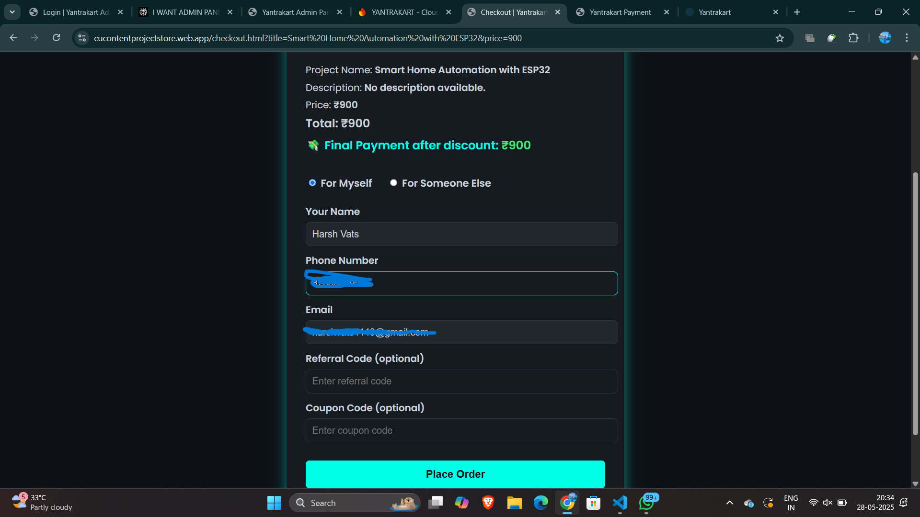The image size is (920, 517).
Task: Reload the checkout page
Action: click(56, 38)
